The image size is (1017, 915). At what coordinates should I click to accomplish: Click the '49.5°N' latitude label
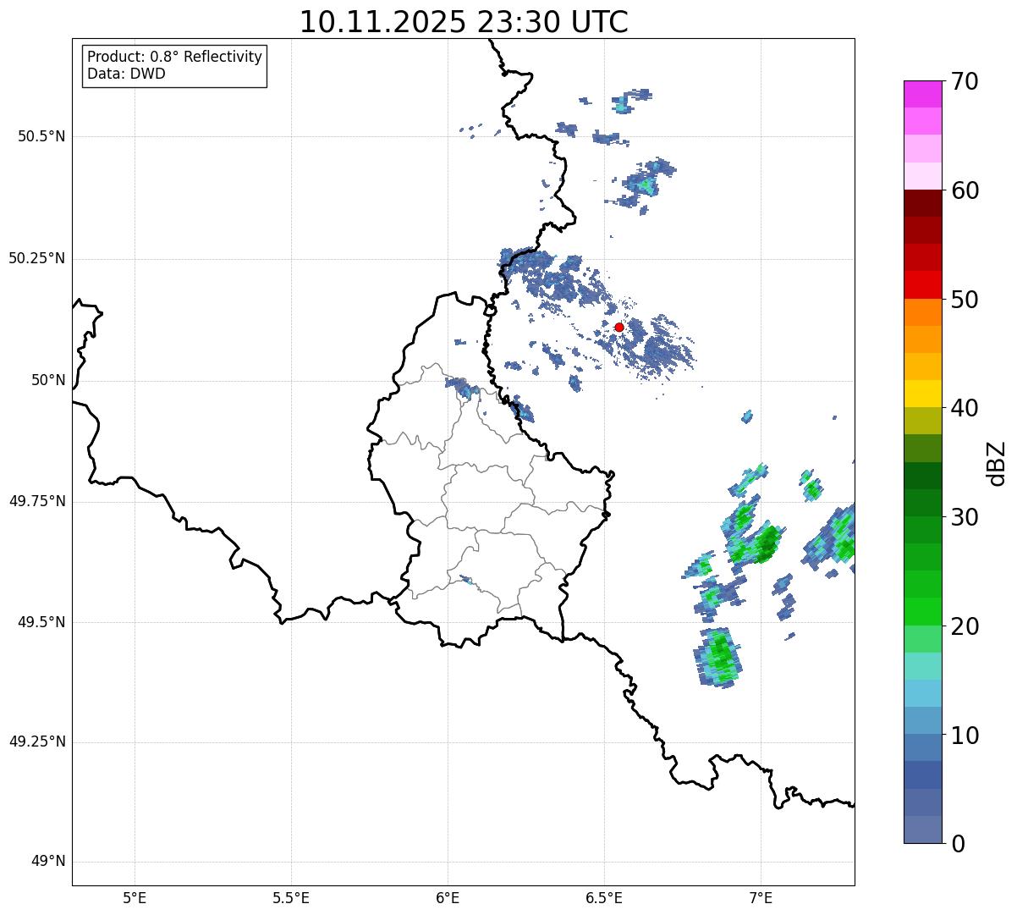[41, 622]
